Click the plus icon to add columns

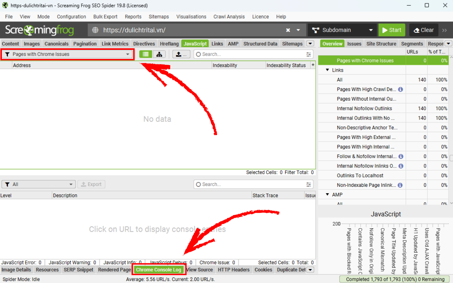click(313, 65)
